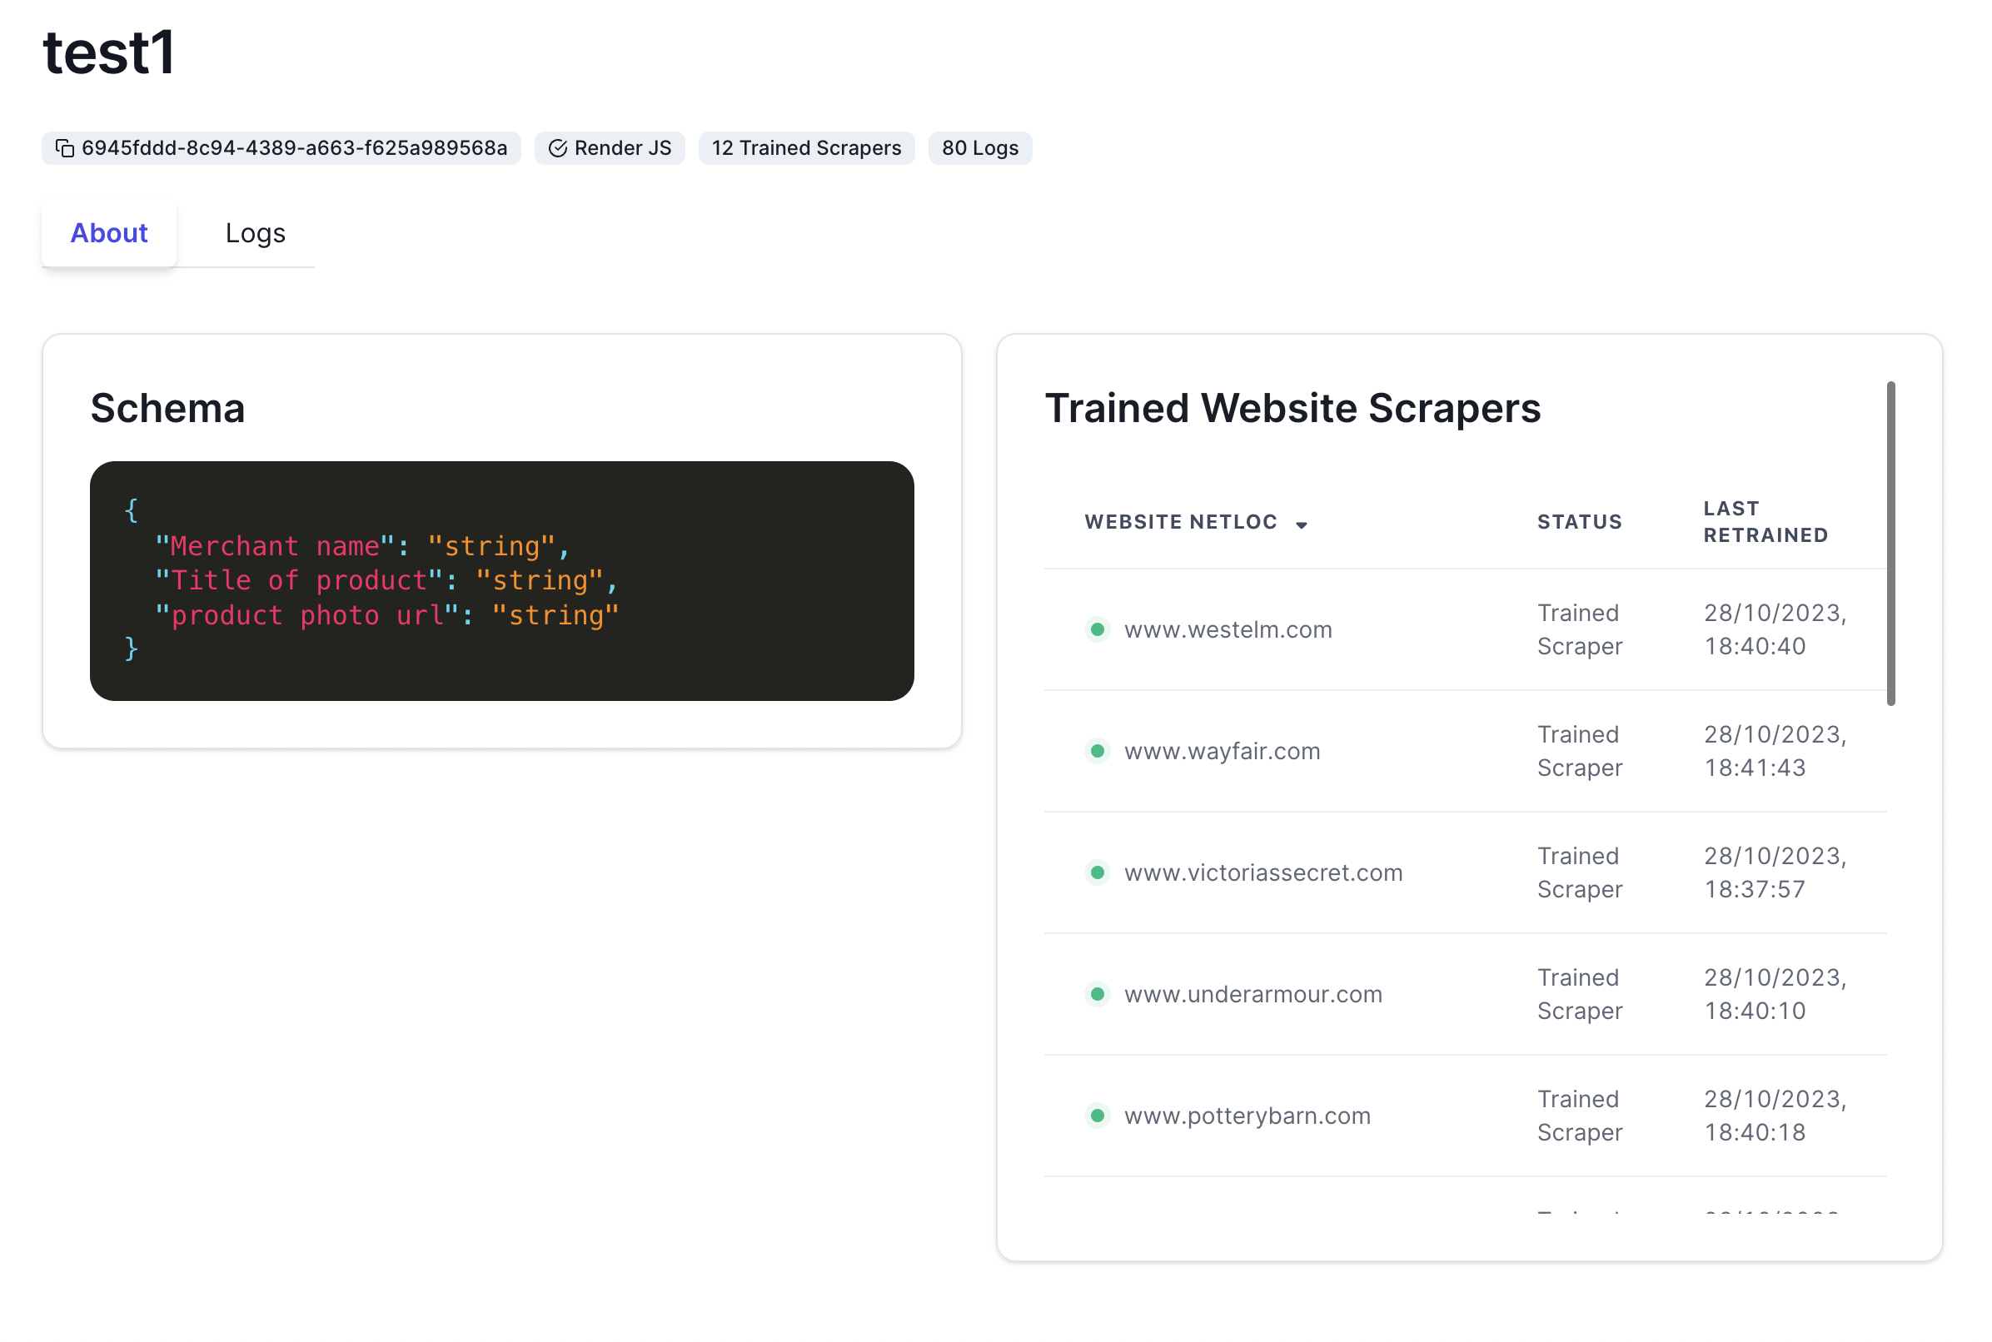Screen dimensions: 1992x1342
Task: Click Trained Scraper status in the victoriassecret row
Action: tap(1580, 872)
